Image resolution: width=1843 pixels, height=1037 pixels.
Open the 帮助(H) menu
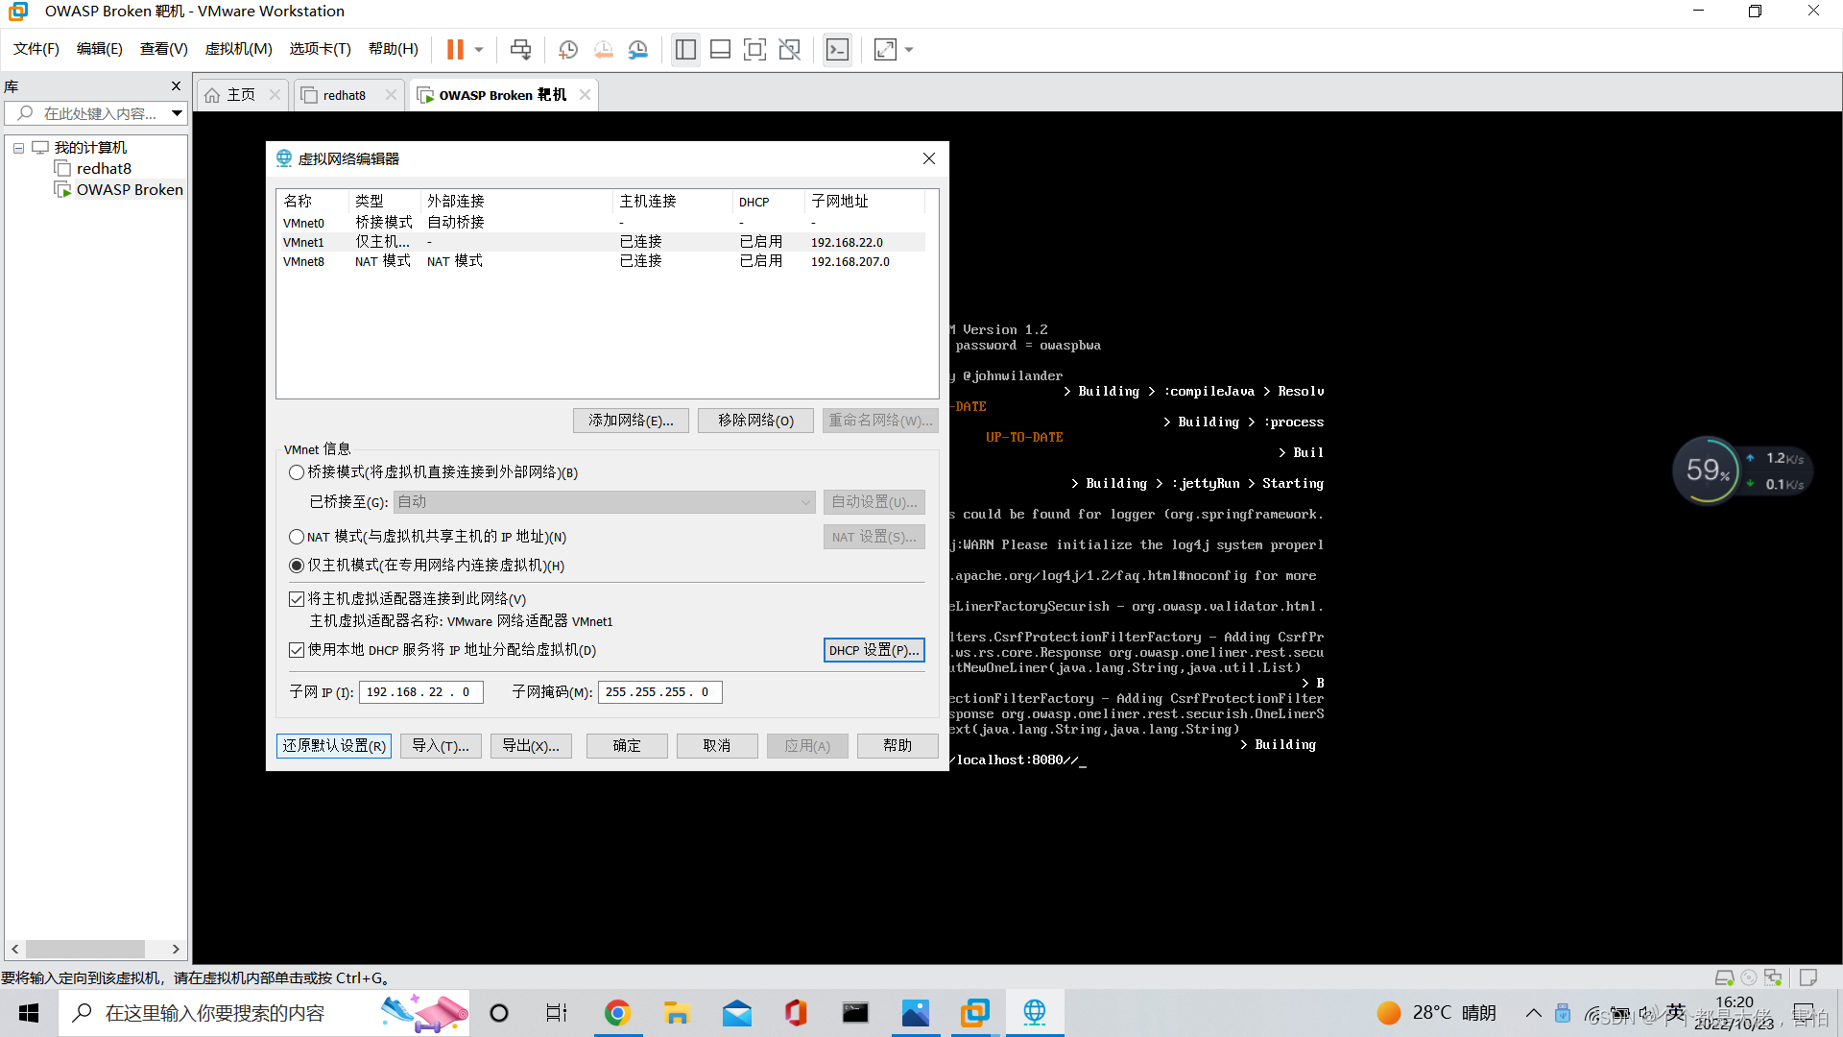pos(394,49)
